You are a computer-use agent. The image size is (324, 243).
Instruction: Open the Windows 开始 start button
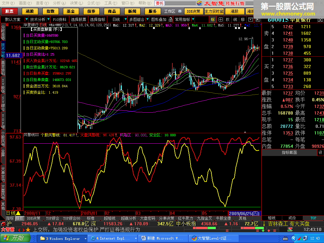point(15,238)
